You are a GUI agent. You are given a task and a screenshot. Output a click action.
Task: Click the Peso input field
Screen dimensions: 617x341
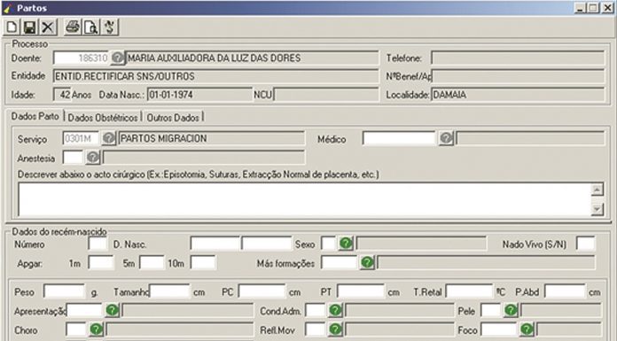(64, 291)
